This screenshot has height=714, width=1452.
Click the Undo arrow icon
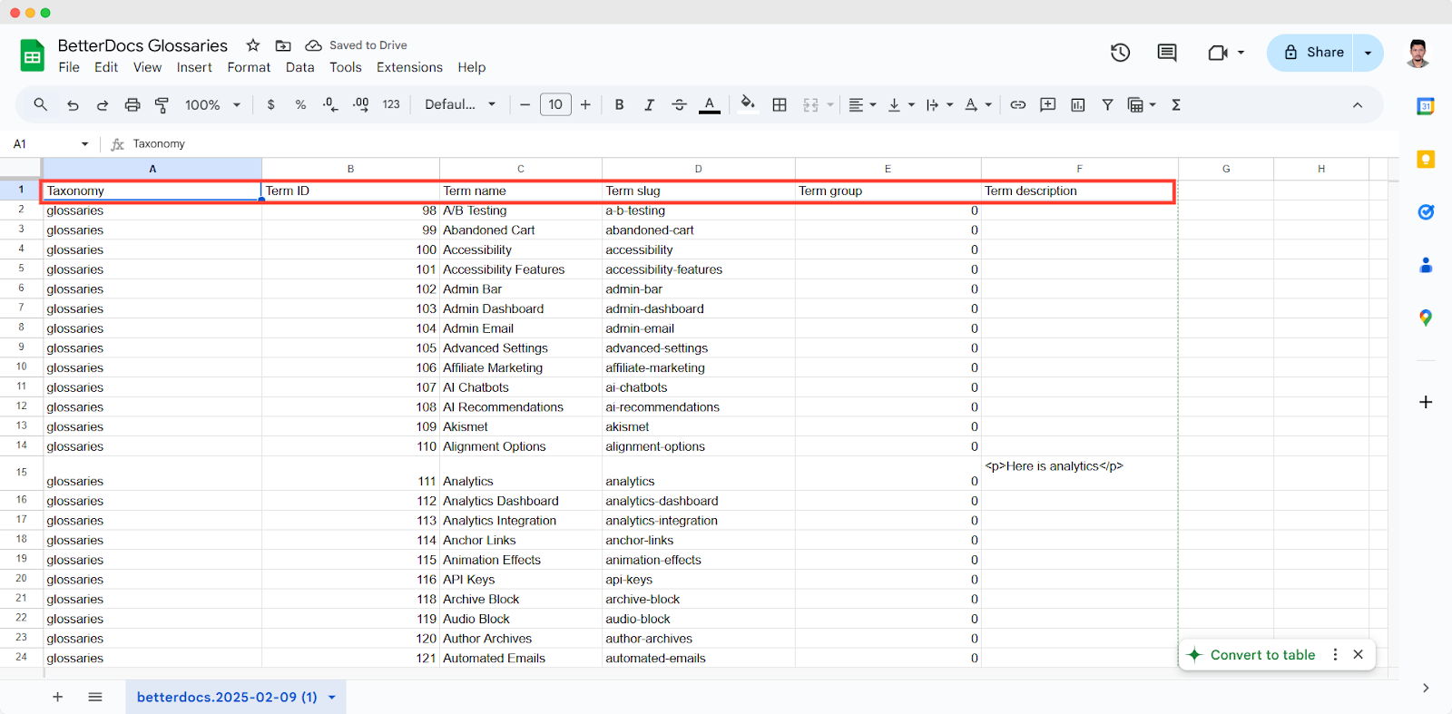click(x=73, y=105)
